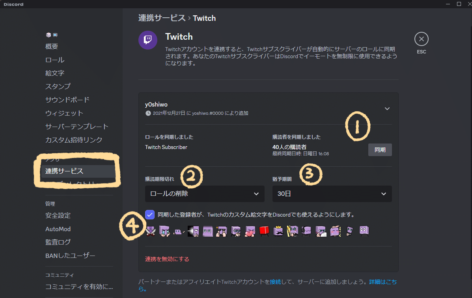Click the 連携を無効にする link
The image size is (472, 298).
click(x=167, y=259)
